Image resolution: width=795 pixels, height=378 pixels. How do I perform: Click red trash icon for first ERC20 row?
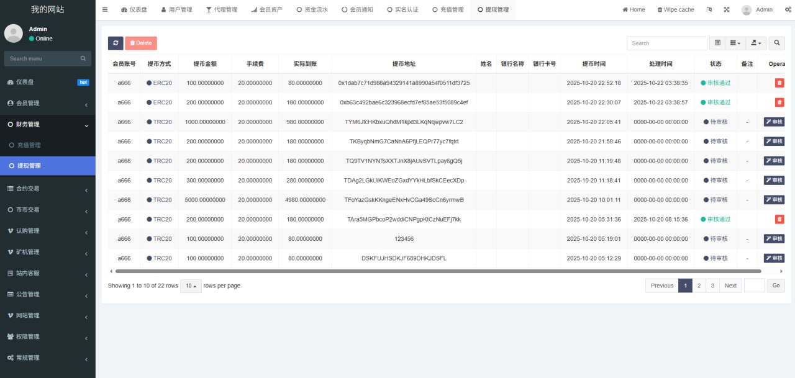779,83
